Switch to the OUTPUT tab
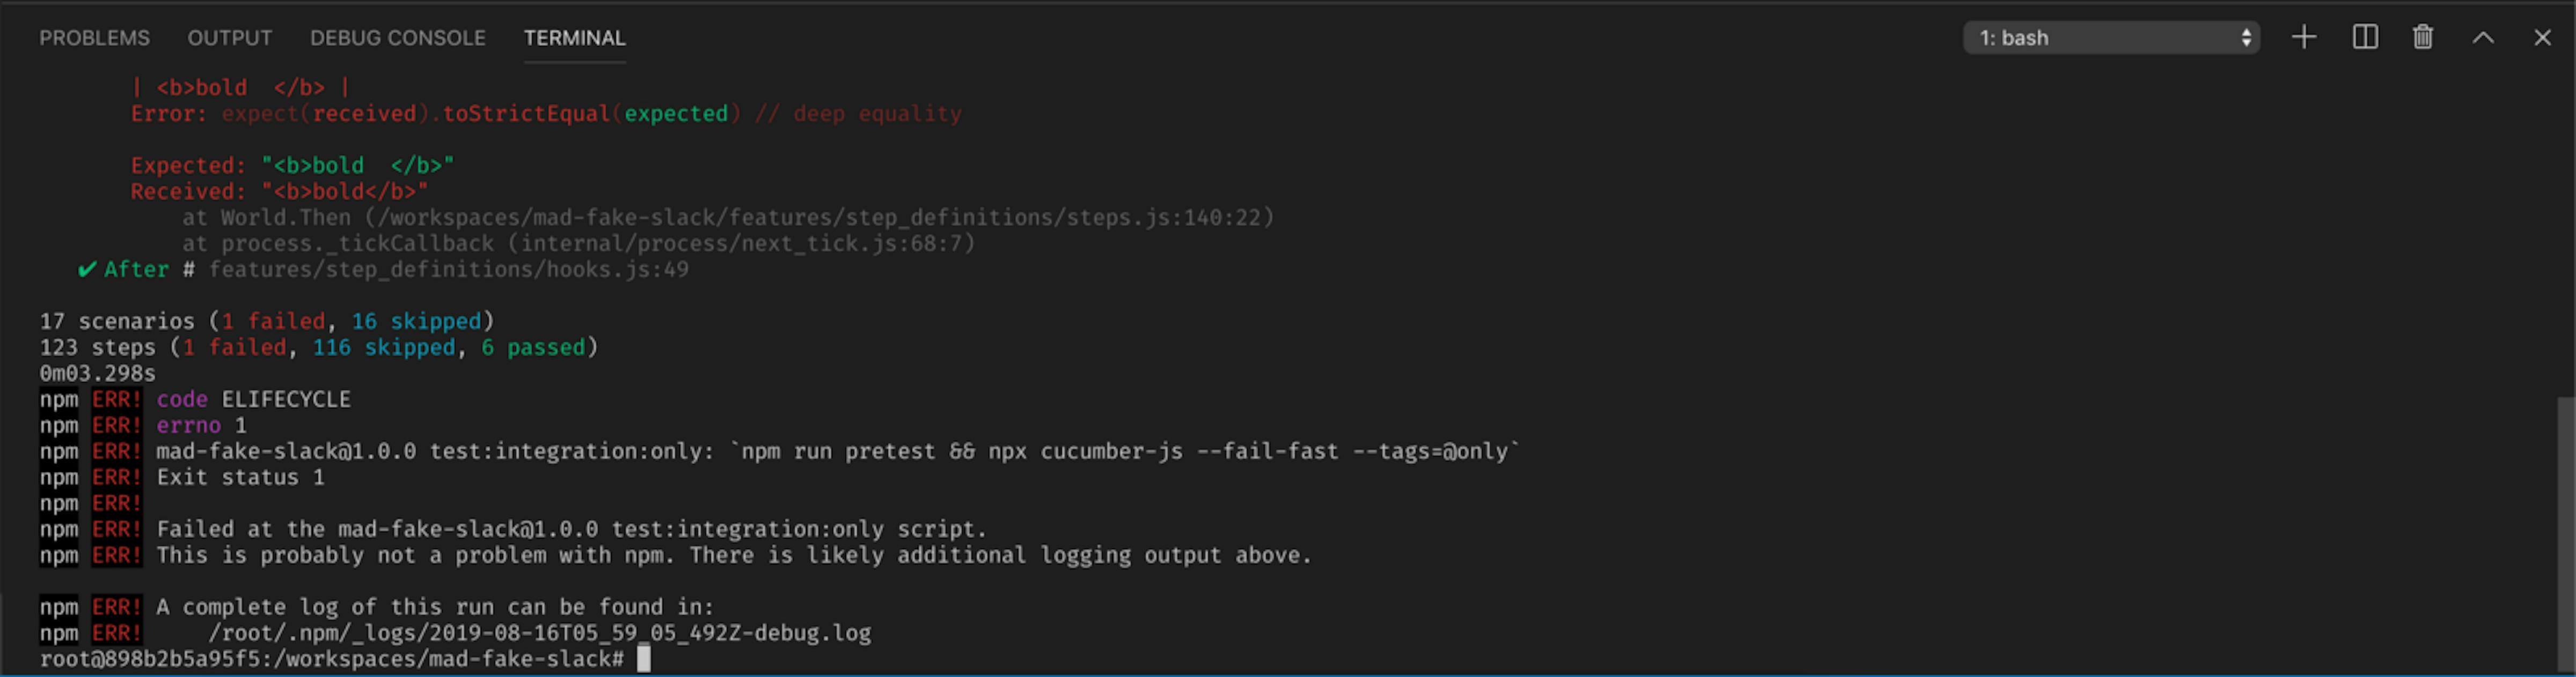Image resolution: width=2576 pixels, height=677 pixels. tap(230, 38)
